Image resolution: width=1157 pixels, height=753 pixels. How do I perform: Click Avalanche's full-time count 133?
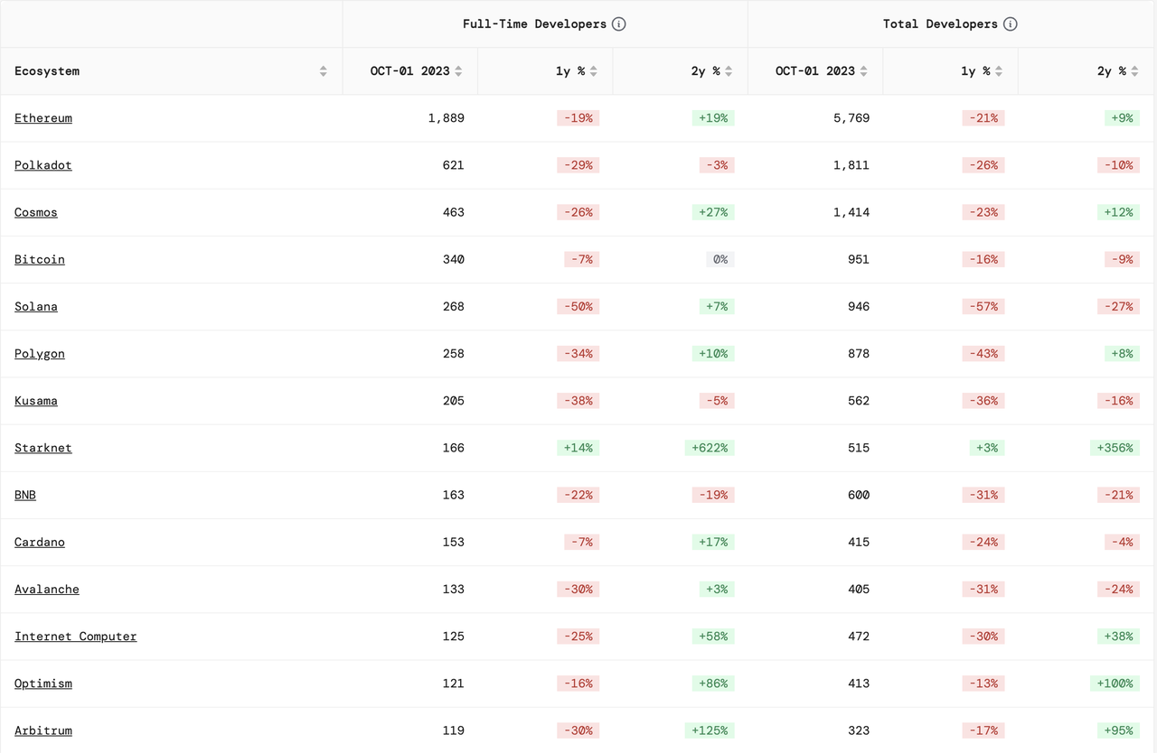(454, 589)
